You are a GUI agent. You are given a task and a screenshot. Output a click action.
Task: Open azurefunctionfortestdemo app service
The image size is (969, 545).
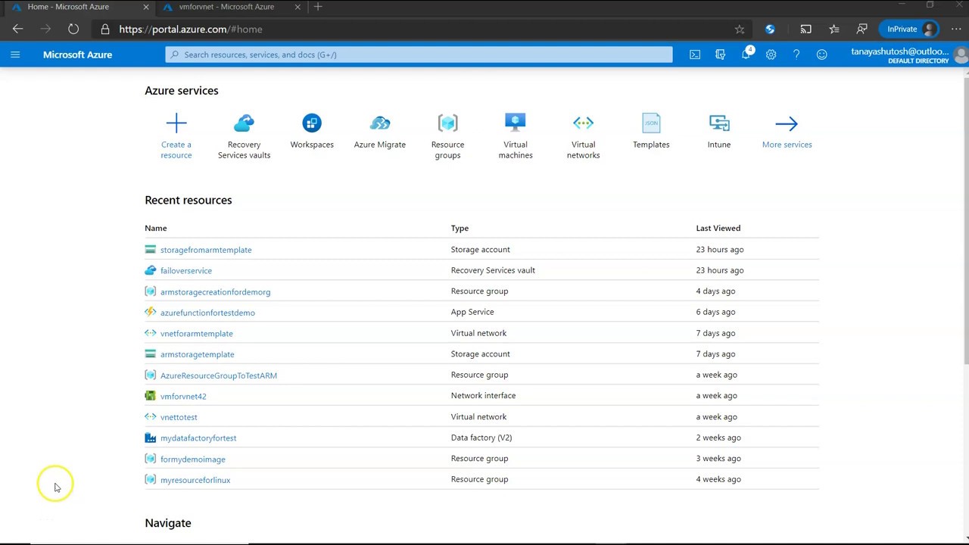[207, 313]
